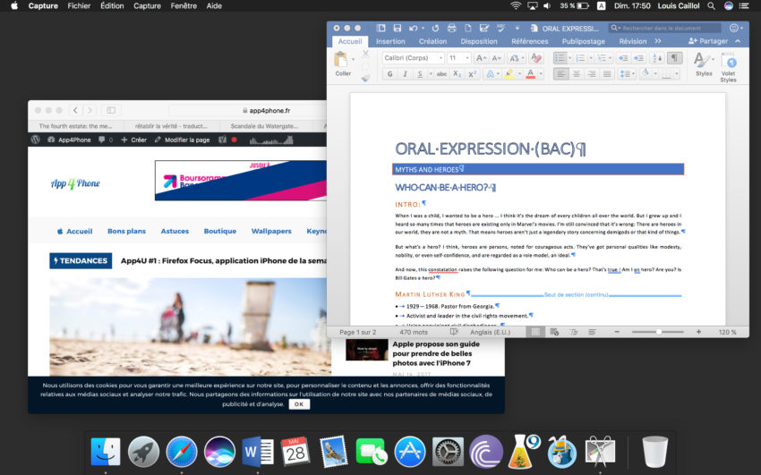
Task: Click the Increase indent icon
Action: (x=638, y=58)
